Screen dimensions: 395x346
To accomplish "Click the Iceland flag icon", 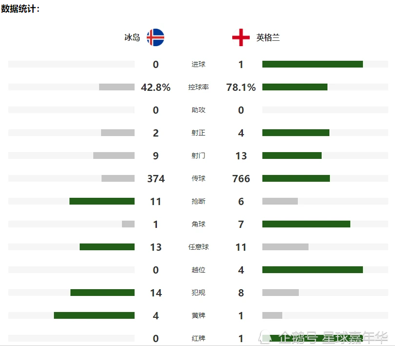I will [x=155, y=37].
